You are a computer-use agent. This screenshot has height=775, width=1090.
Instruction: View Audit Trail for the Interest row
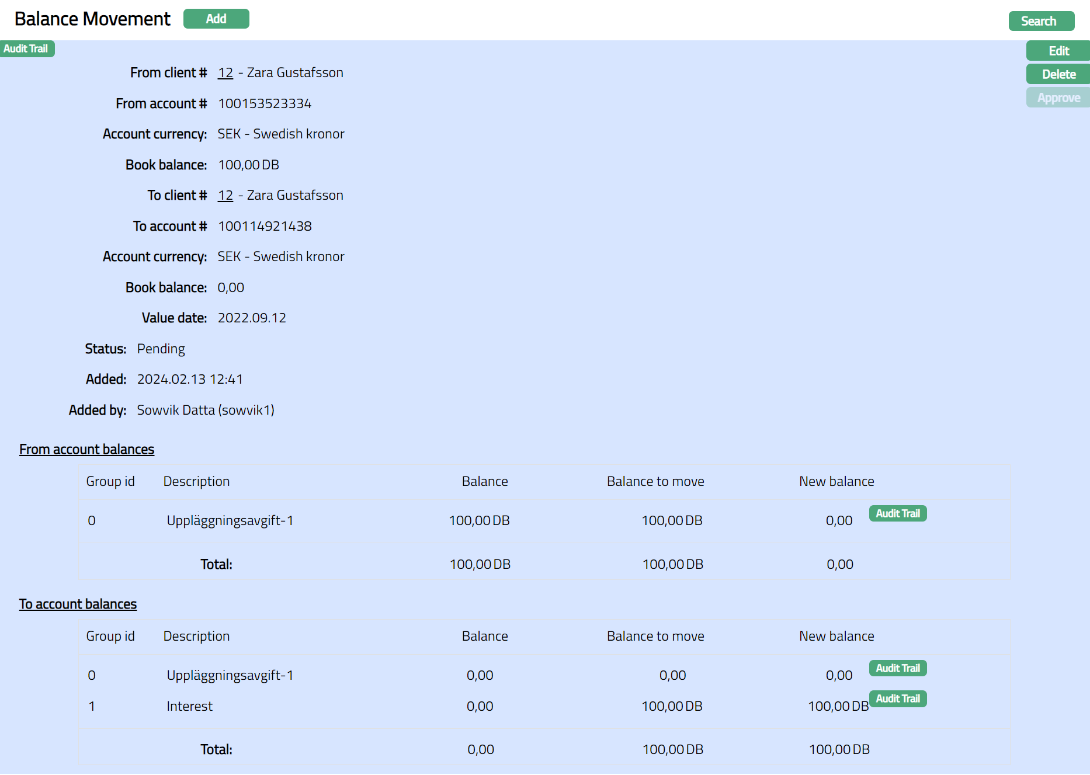[x=897, y=698]
